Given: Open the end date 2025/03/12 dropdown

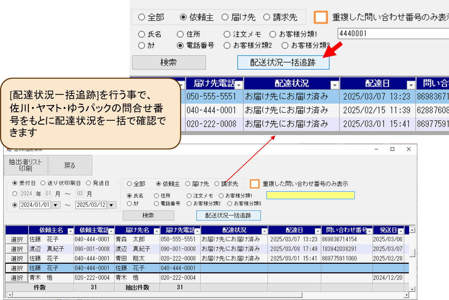Looking at the screenshot, I should [112, 205].
